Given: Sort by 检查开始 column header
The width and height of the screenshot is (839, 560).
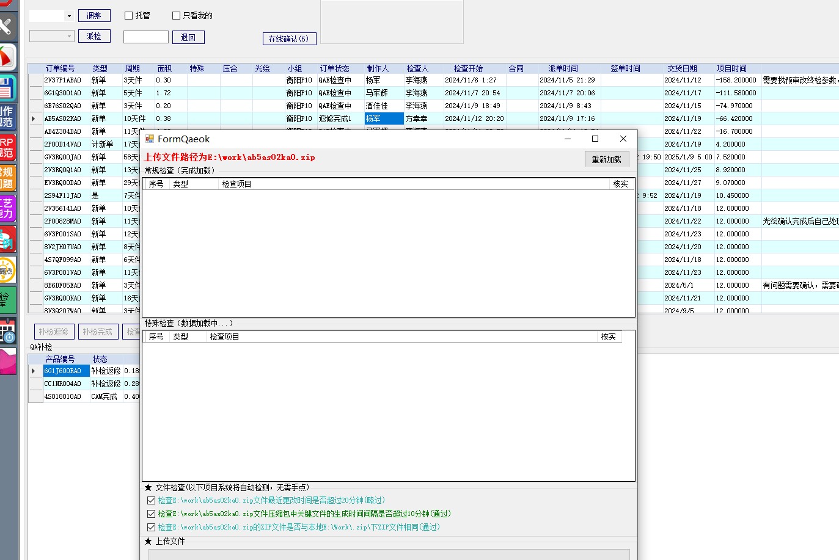Looking at the screenshot, I should (468, 68).
